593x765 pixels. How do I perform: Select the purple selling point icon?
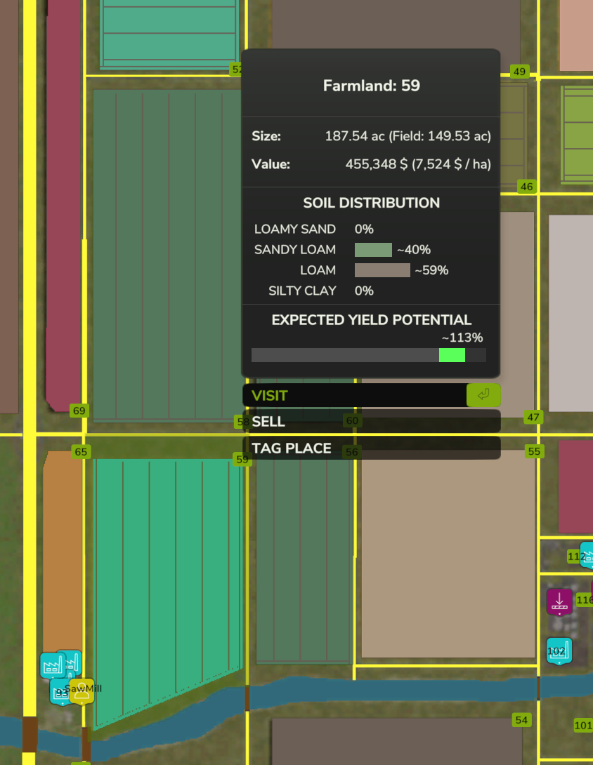(559, 602)
